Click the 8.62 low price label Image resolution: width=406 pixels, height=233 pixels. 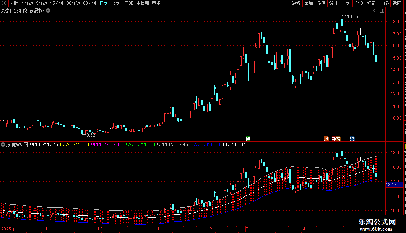91,135
